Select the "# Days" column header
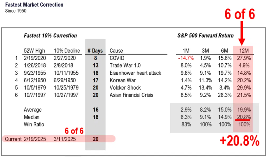Viewport: 267px width, 157px height. (95, 51)
